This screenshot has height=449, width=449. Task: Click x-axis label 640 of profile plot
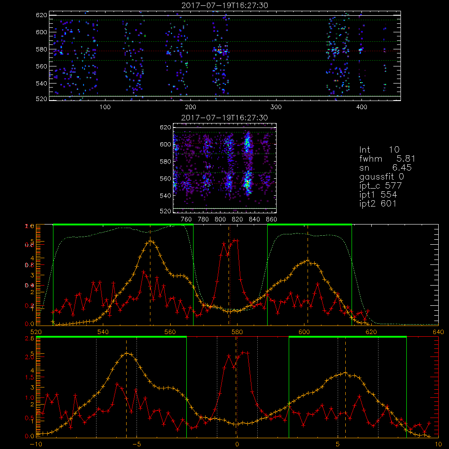click(438, 332)
